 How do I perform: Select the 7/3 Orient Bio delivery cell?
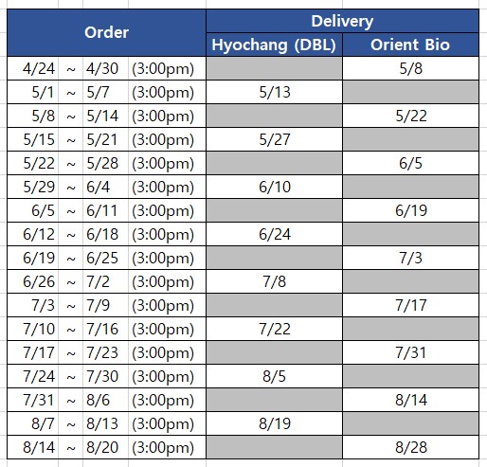pos(410,258)
